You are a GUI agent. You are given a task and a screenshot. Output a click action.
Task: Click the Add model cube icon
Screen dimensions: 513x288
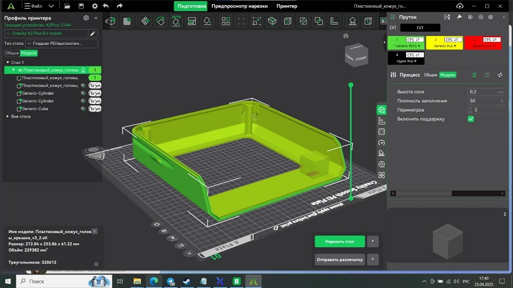(x=111, y=21)
